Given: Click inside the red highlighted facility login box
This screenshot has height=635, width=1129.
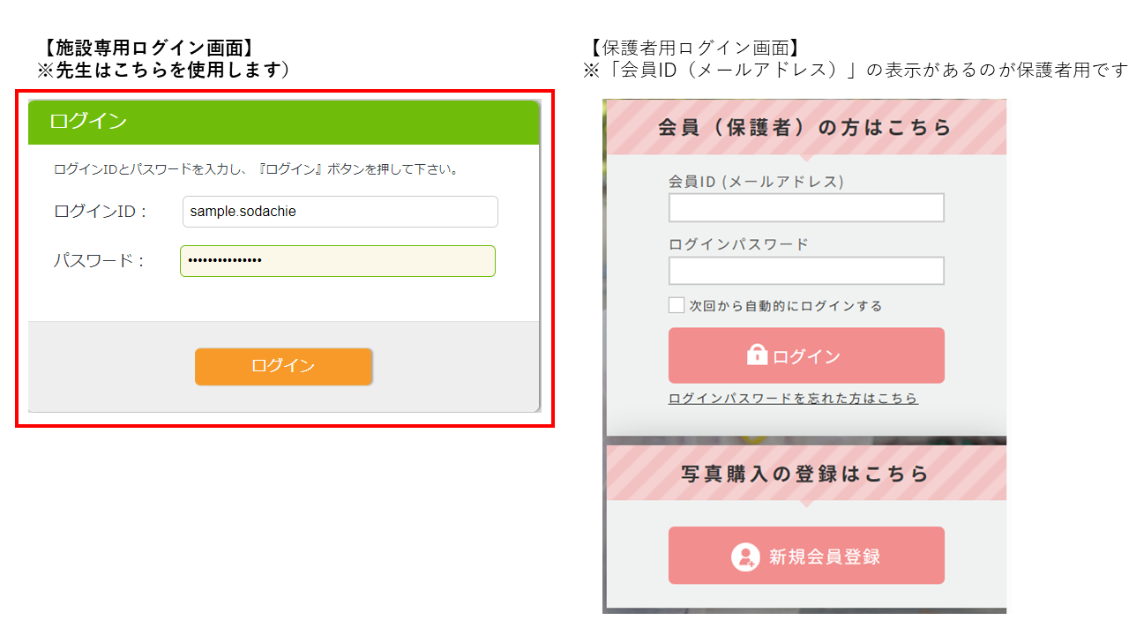Looking at the screenshot, I should pos(283,265).
